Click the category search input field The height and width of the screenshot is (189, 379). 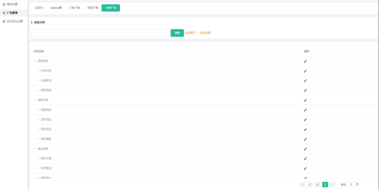(x=100, y=33)
